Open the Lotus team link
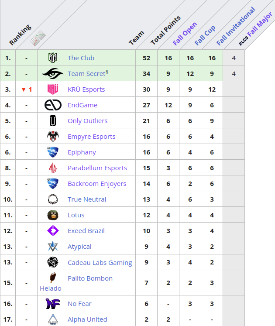The height and width of the screenshot is (326, 275). tap(76, 215)
